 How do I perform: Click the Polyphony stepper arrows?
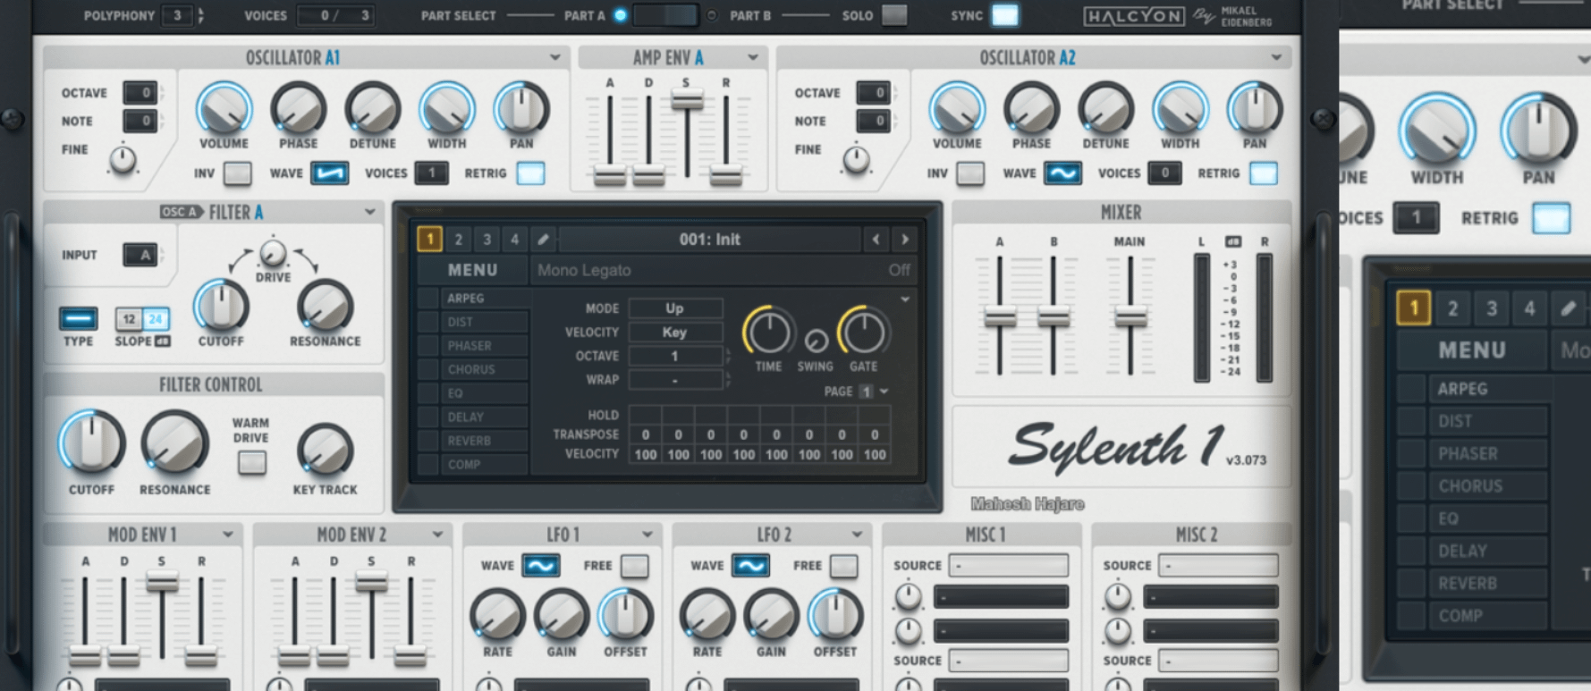[x=200, y=15]
